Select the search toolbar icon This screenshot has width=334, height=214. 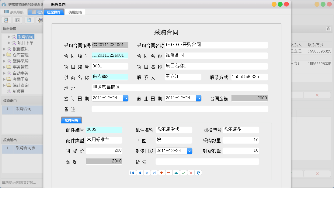tap(6, 20)
